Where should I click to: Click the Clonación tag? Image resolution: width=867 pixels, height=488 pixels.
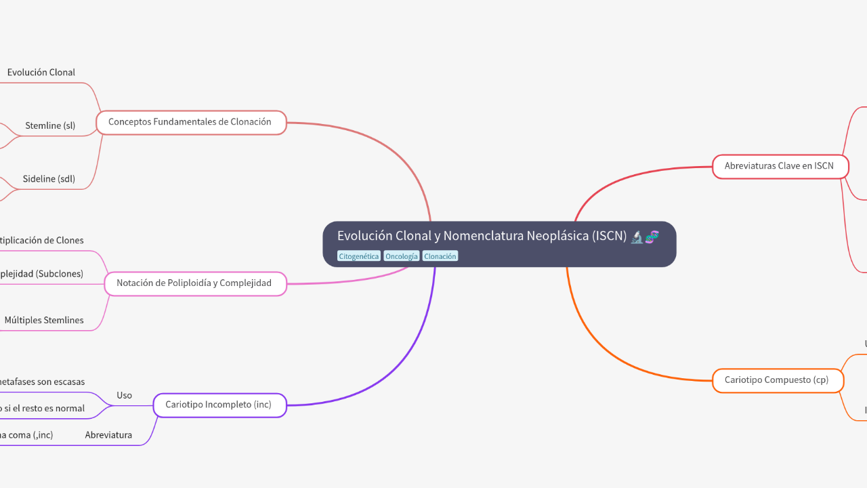(440, 256)
